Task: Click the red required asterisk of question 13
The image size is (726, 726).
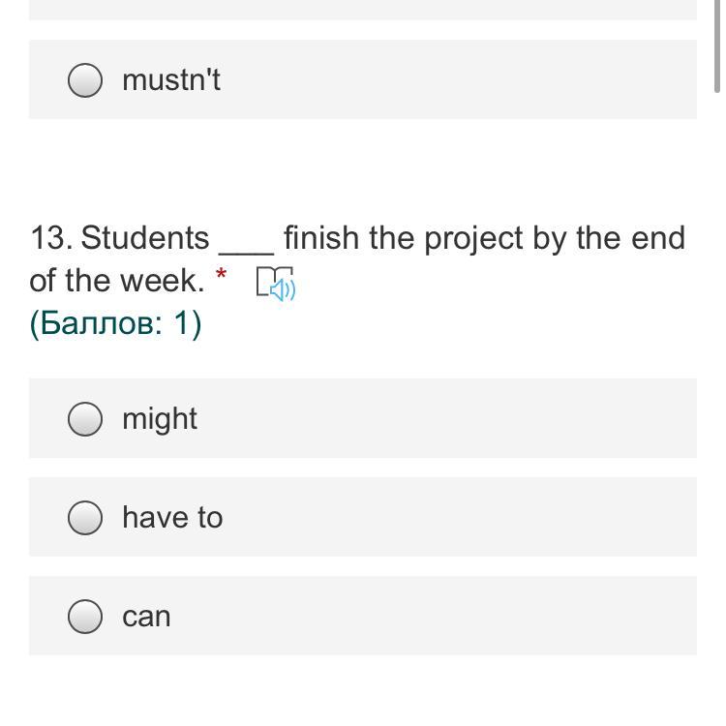Action: [x=222, y=277]
